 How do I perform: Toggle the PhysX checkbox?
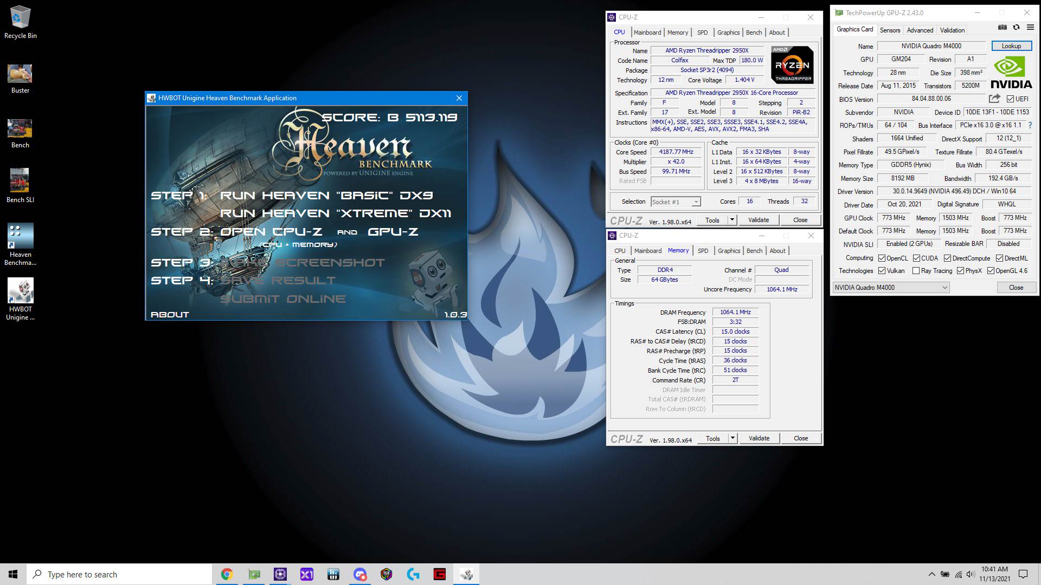click(960, 271)
